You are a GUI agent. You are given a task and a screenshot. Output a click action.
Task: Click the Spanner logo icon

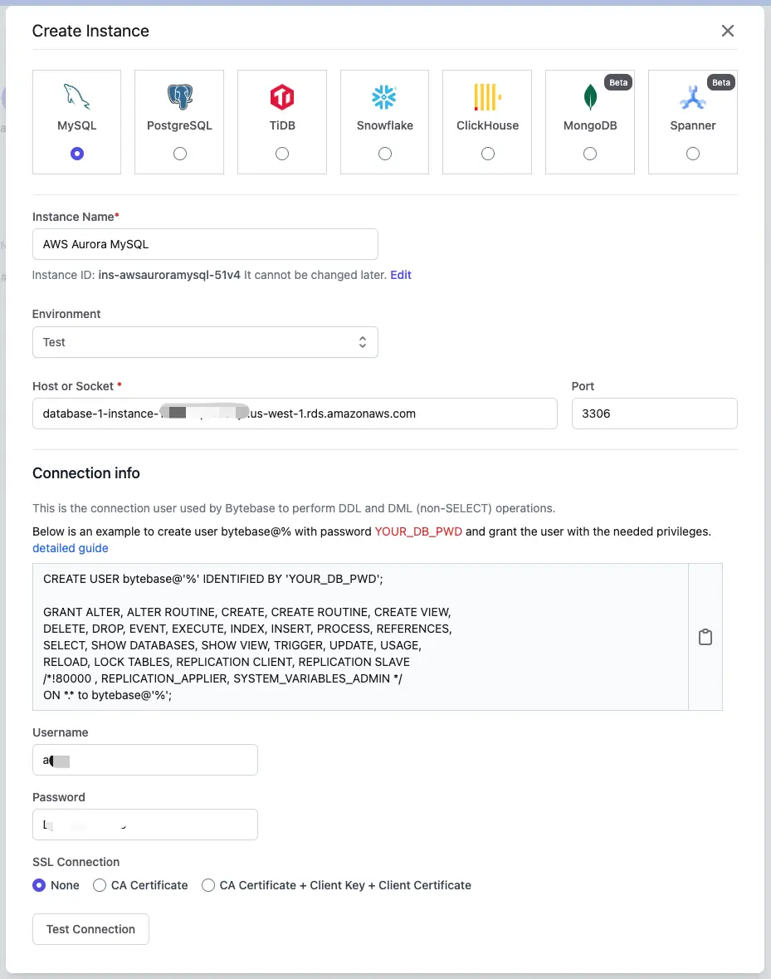692,97
